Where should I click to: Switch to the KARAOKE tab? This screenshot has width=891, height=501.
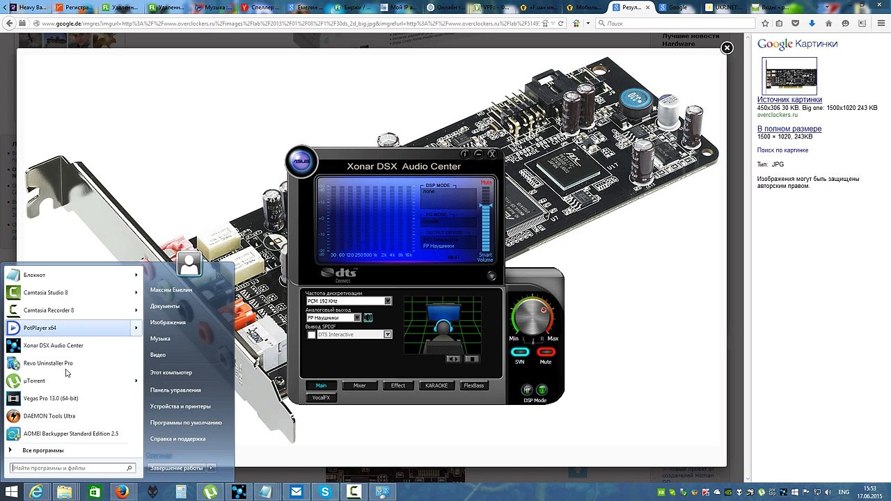(x=436, y=385)
